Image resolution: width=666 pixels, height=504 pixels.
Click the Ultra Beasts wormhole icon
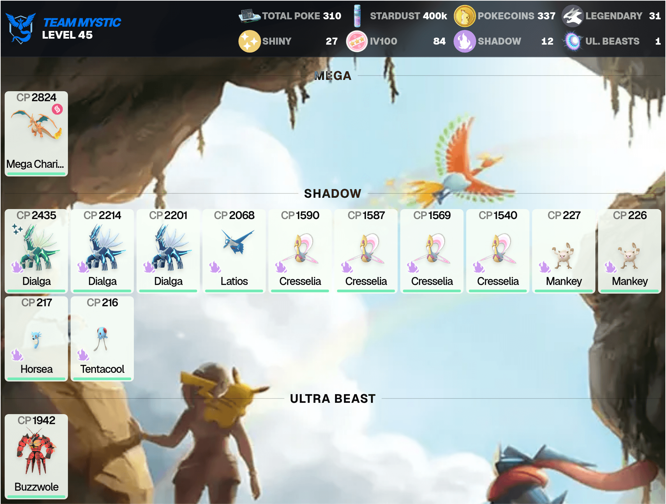coord(572,41)
